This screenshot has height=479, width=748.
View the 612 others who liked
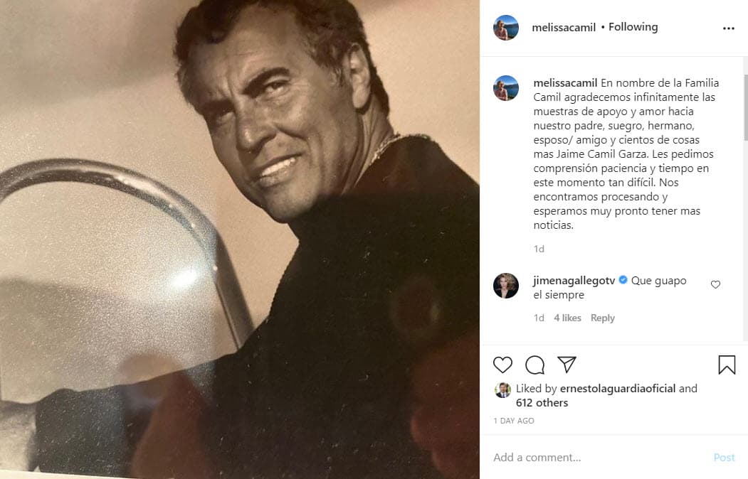point(542,403)
